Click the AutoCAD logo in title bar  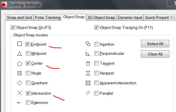tap(4, 5)
